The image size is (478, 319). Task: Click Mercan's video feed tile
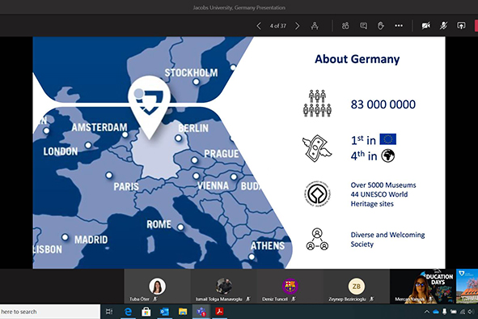click(x=423, y=287)
